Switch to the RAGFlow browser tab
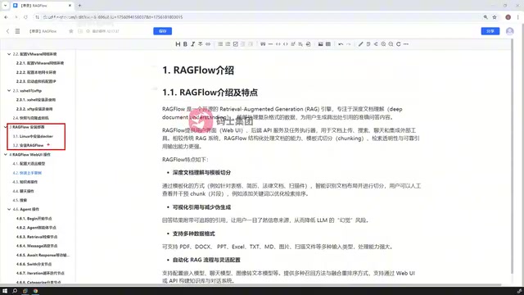Screen dimensions: 524x295 point(43,6)
